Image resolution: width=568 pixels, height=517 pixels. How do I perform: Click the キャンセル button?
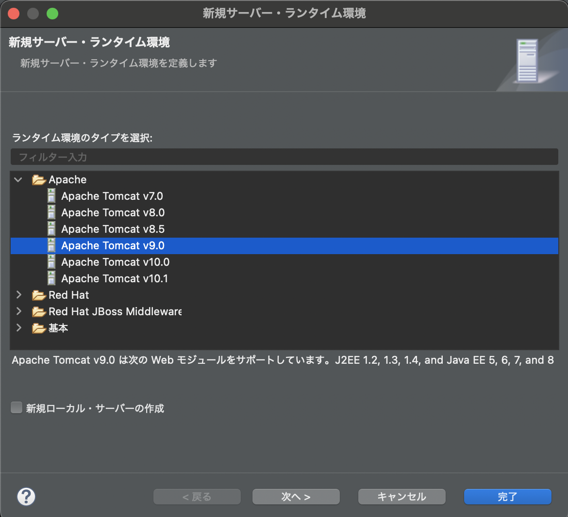tap(402, 496)
